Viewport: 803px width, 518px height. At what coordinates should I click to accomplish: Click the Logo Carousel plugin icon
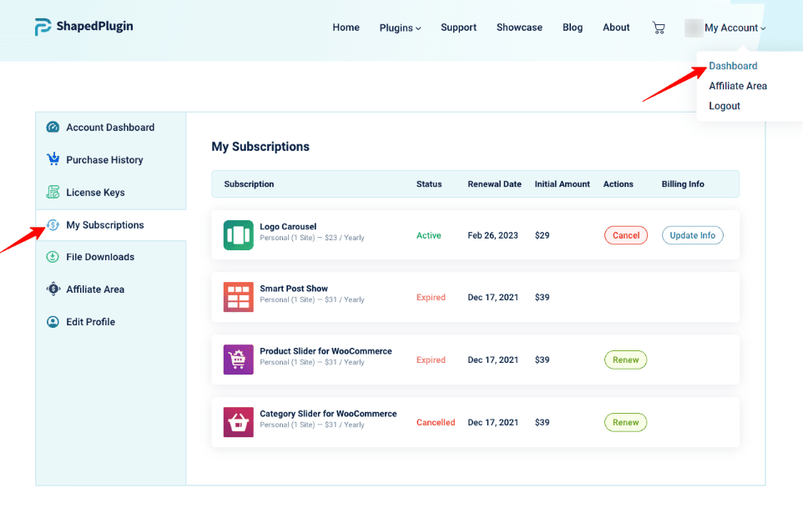coord(238,235)
